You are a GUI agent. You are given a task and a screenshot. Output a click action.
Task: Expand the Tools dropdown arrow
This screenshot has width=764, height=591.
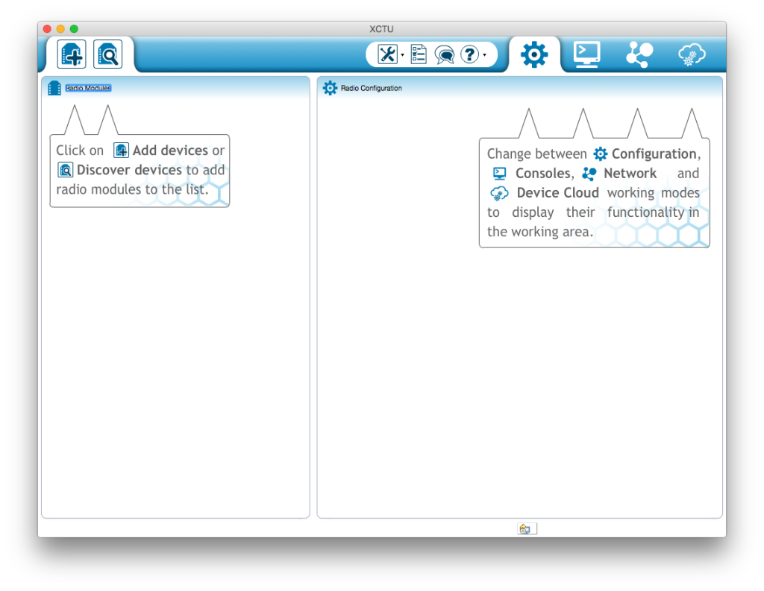click(403, 55)
